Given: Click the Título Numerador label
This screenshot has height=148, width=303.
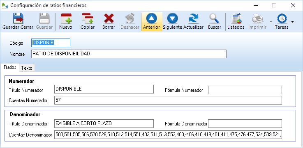Looking at the screenshot, I should [x=26, y=90].
